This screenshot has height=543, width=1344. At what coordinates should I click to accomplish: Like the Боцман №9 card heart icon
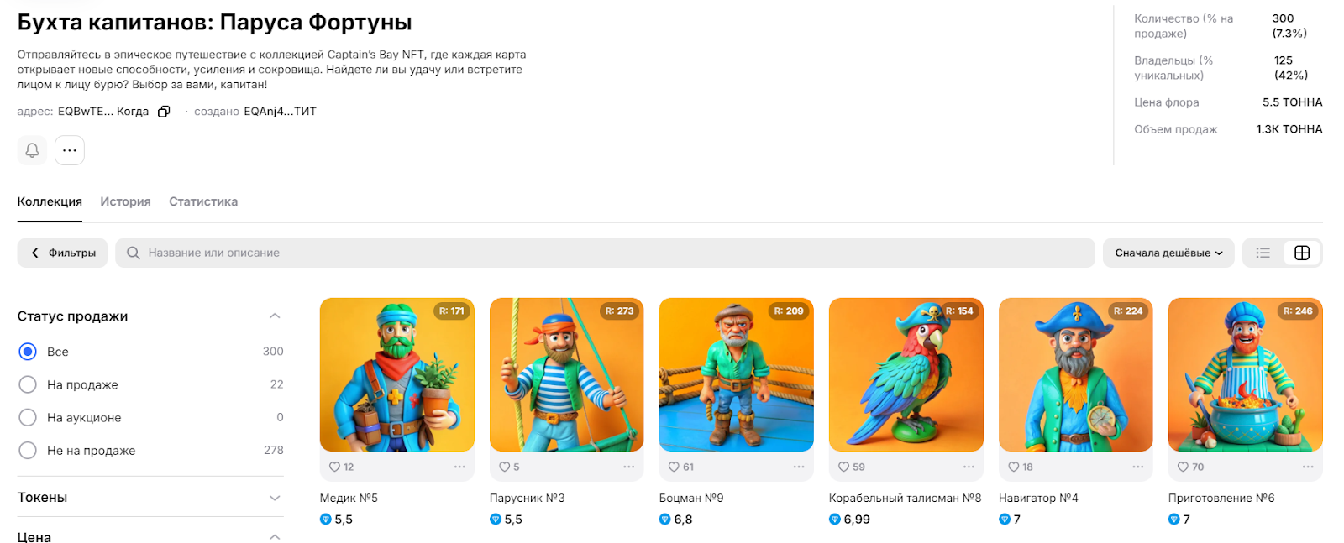[674, 467]
